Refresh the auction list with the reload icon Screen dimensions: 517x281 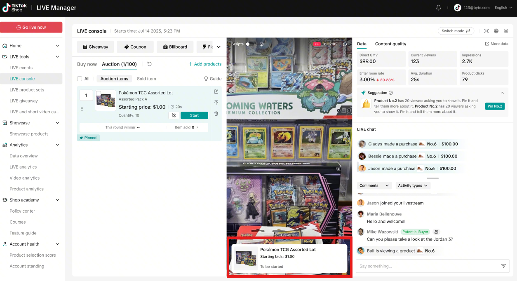tap(149, 64)
